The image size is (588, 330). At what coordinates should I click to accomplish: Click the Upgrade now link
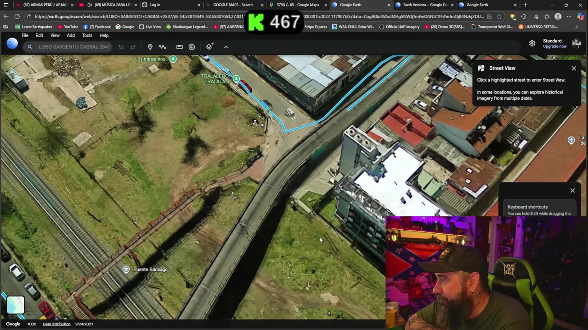click(554, 46)
